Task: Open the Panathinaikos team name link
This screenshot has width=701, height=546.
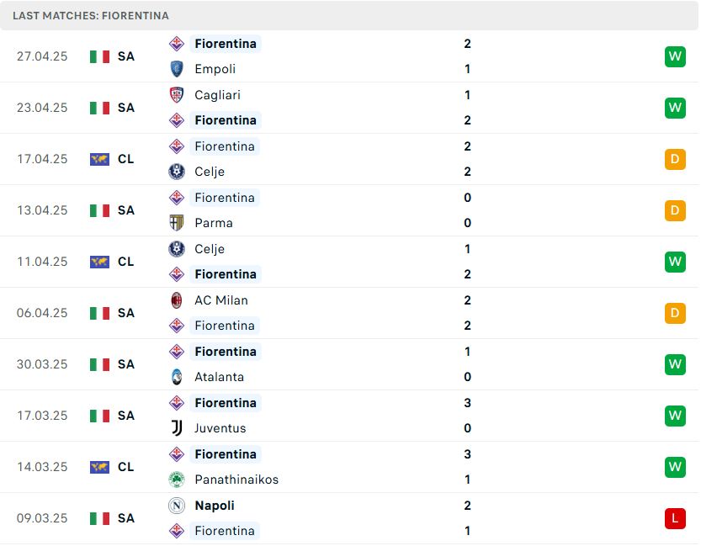Action: [236, 480]
